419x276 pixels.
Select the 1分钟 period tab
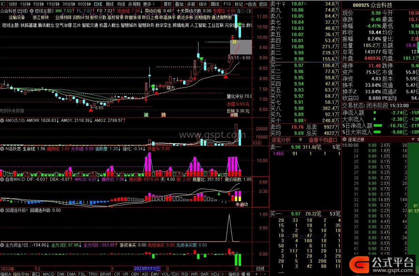tap(25, 4)
